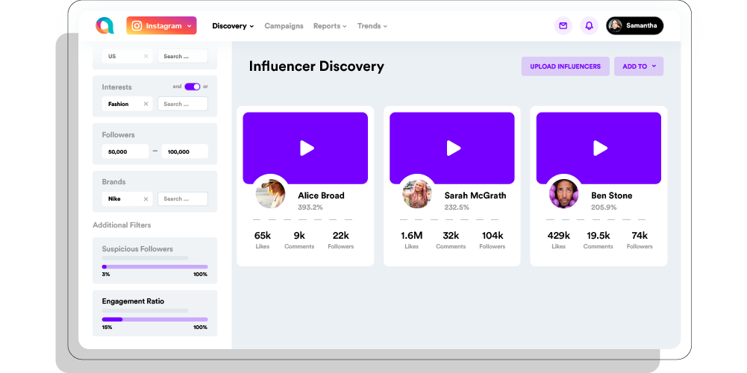Click the Influencer Discovery heading

coord(316,66)
